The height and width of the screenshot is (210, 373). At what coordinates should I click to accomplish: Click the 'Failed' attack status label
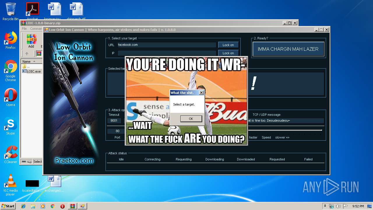[308, 159]
